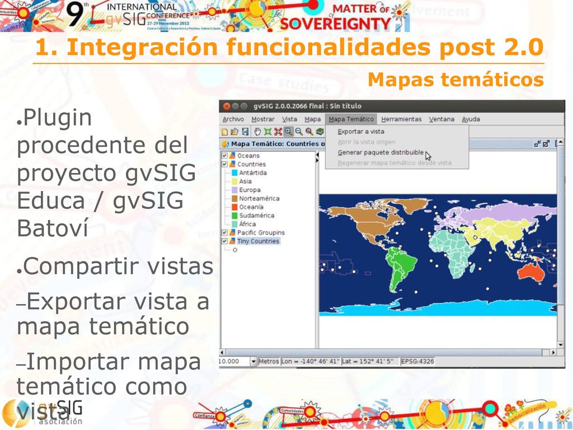This screenshot has width=573, height=430.
Task: Uncheck the Pacific Groupins layer checkbox
Action: pos(224,232)
